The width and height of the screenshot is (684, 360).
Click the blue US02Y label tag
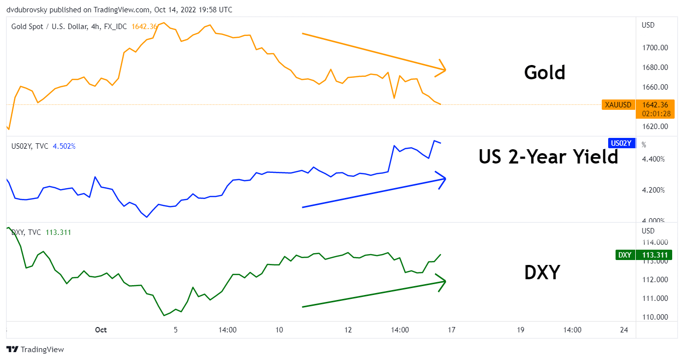(621, 143)
